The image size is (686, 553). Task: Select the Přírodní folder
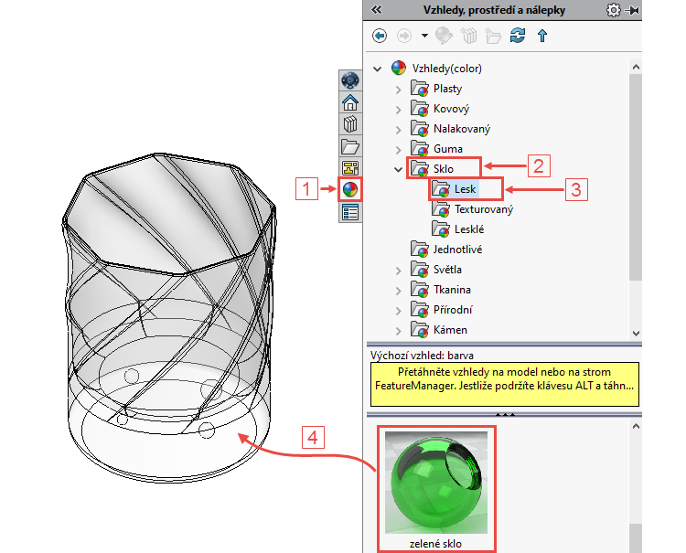(x=453, y=310)
